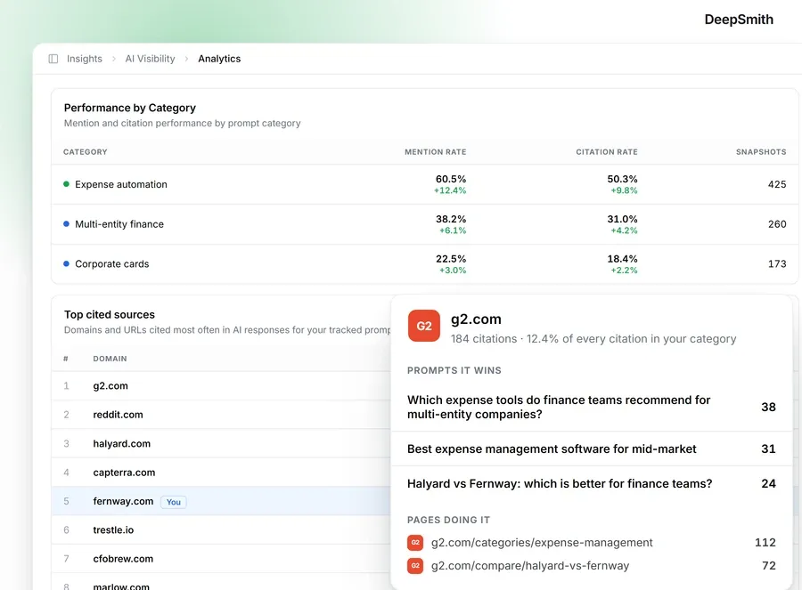The width and height of the screenshot is (802, 590).
Task: Sort by MENTION RATE column header
Action: point(435,151)
